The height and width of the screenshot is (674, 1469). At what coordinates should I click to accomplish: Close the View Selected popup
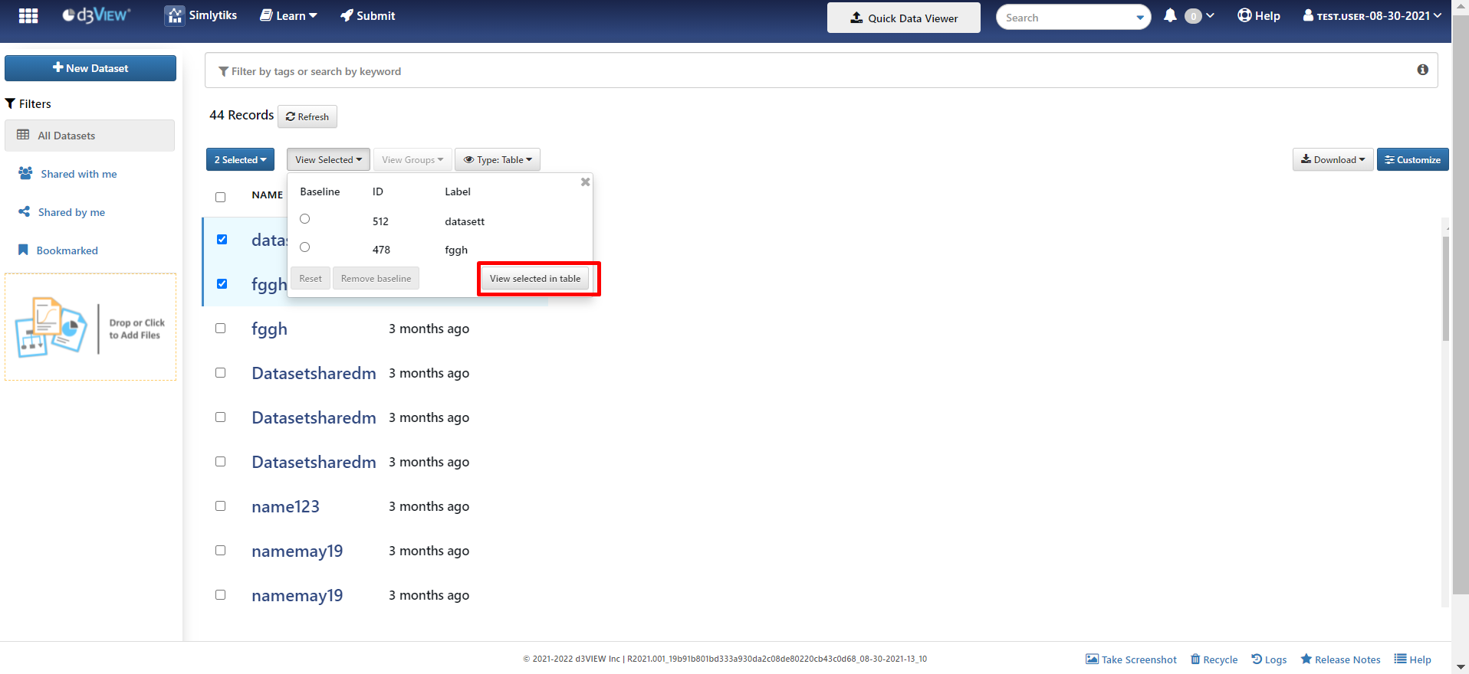[x=585, y=182]
